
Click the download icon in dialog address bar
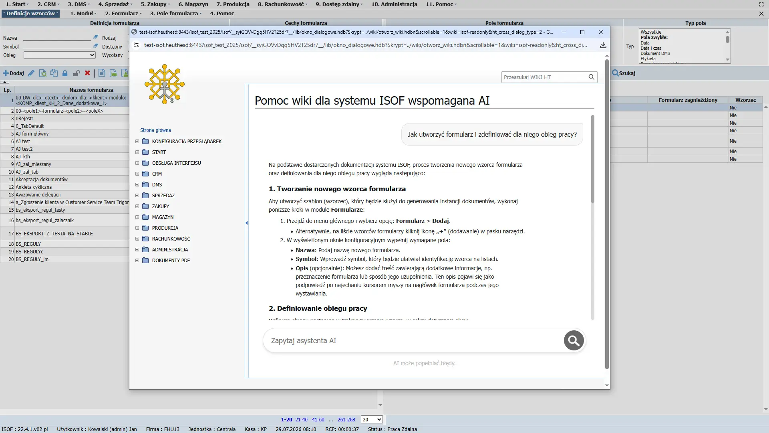pyautogui.click(x=603, y=45)
